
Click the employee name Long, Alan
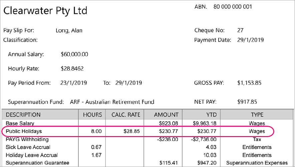coord(69,31)
